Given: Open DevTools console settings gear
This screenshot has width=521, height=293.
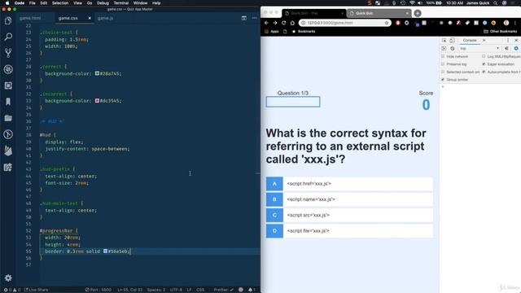Looking at the screenshot, I should click(516, 49).
